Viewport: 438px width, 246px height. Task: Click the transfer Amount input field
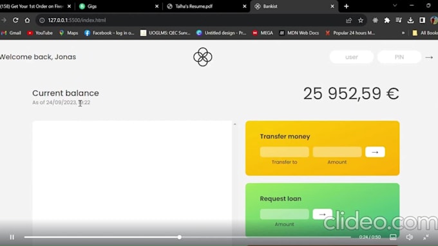pos(337,152)
